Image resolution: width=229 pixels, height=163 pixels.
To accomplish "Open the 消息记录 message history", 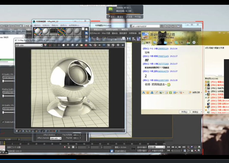I will pyautogui.click(x=195, y=93).
